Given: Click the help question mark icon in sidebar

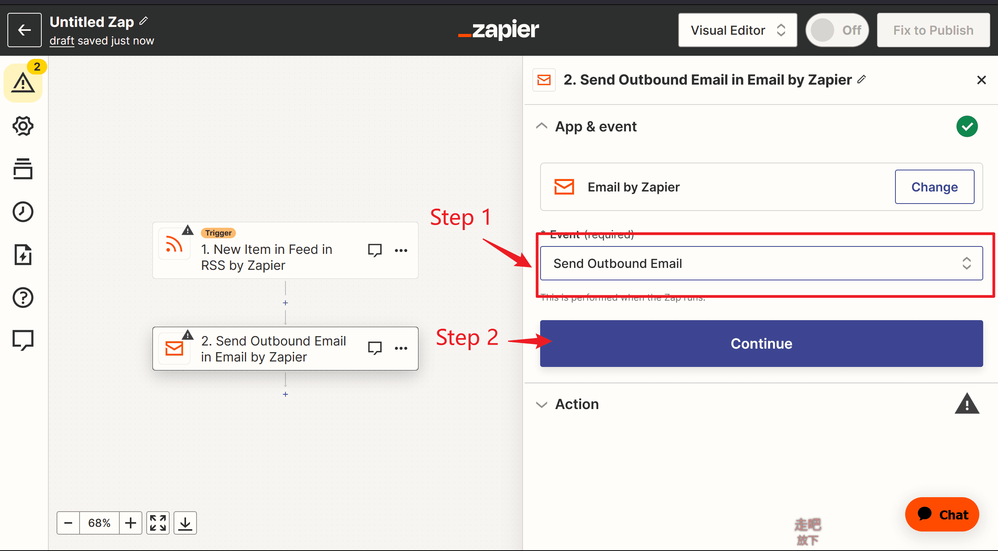Looking at the screenshot, I should (22, 297).
